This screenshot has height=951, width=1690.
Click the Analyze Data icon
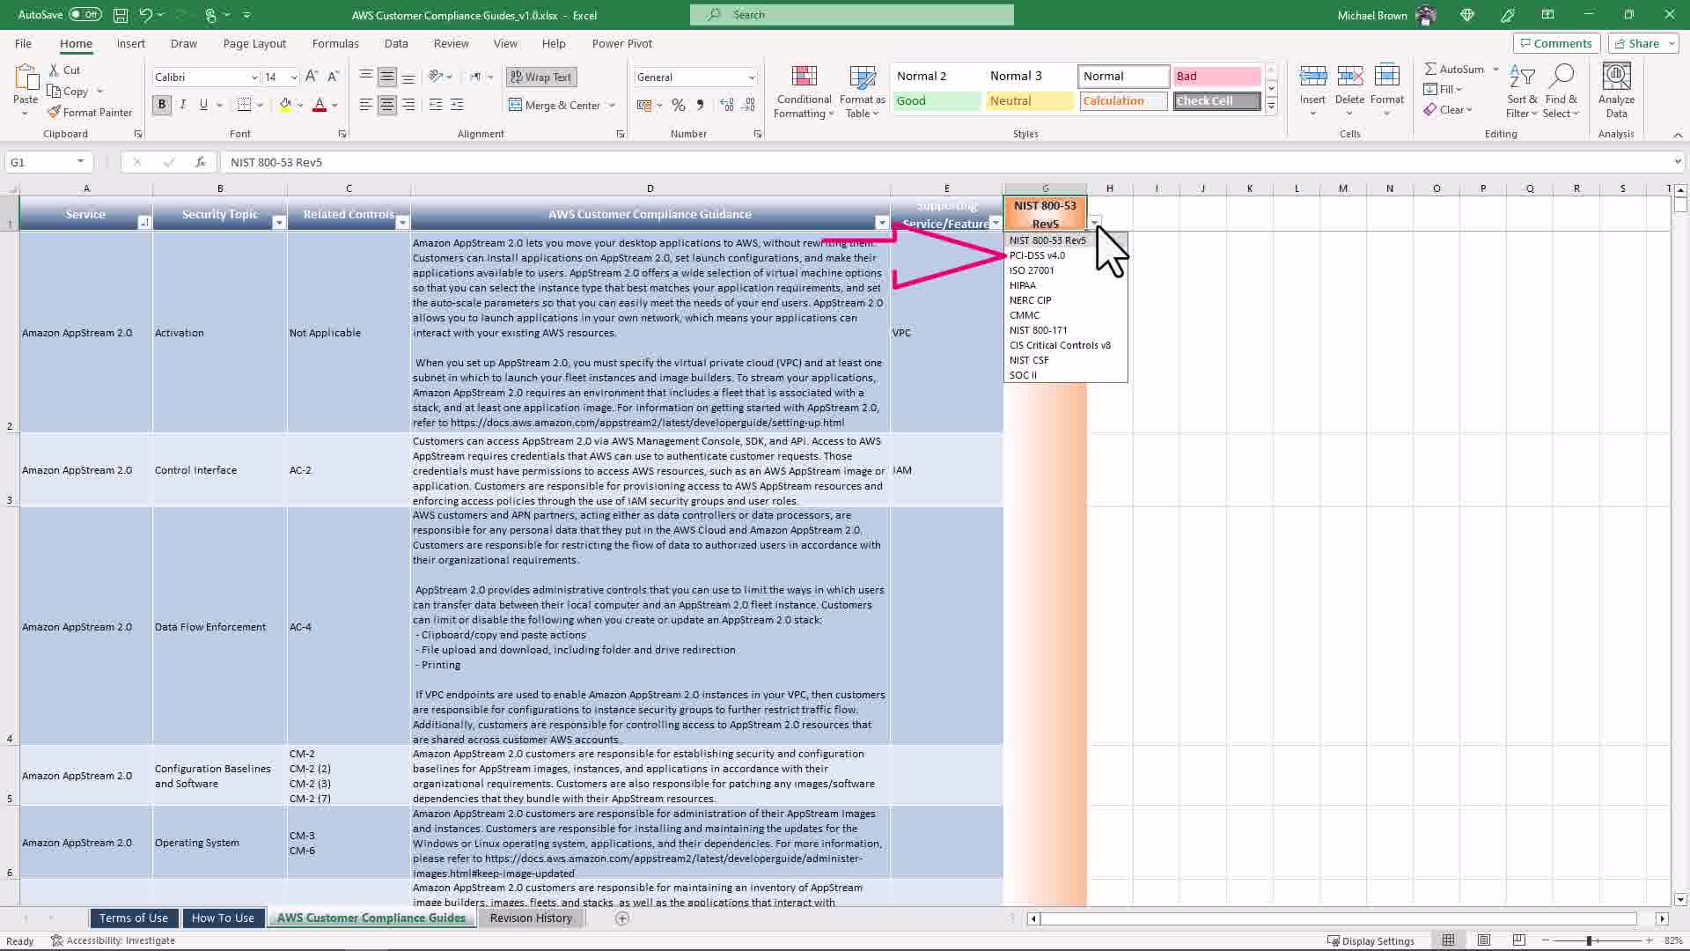point(1616,77)
